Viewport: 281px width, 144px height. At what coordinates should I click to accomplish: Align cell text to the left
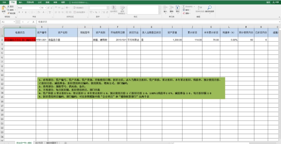tap(56, 12)
